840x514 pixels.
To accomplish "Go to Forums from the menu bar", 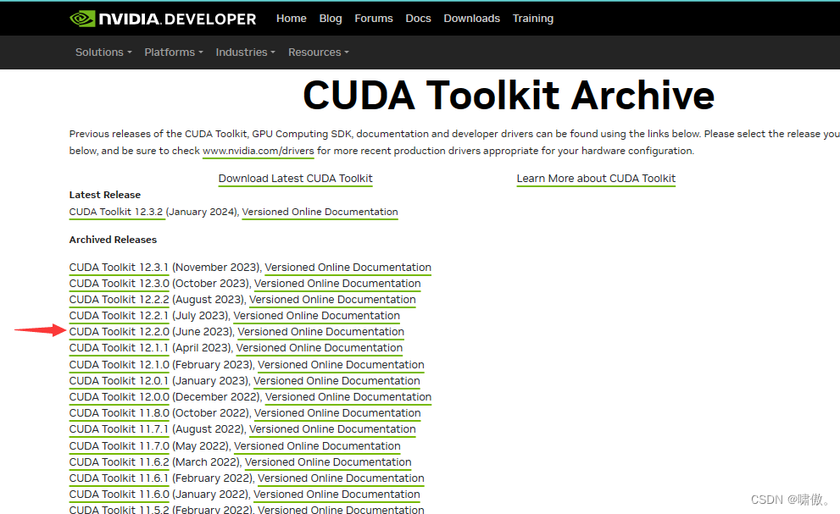I will [x=373, y=18].
